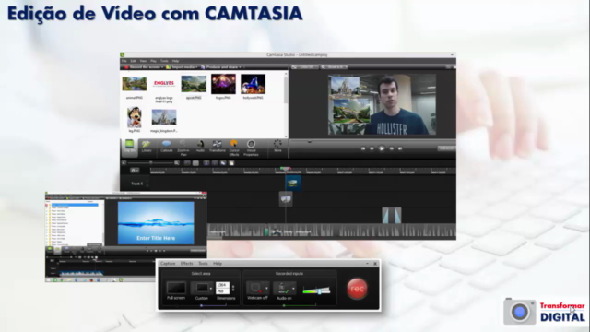590x332 pixels.
Task: Open the audio device dropdown arrow
Action: click(293, 289)
